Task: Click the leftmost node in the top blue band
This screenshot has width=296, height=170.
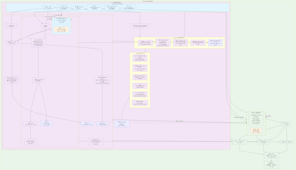Action: click(48, 7)
